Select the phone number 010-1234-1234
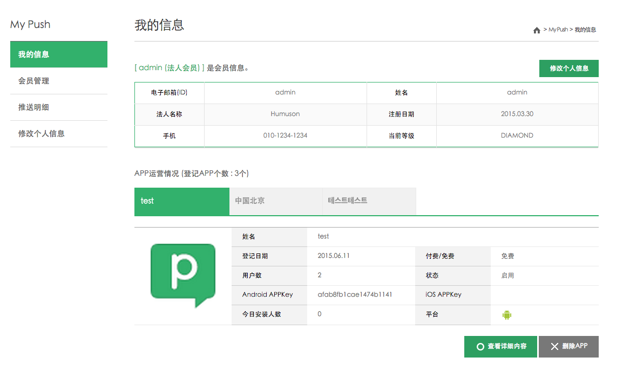Image resolution: width=623 pixels, height=371 pixels. pos(285,136)
